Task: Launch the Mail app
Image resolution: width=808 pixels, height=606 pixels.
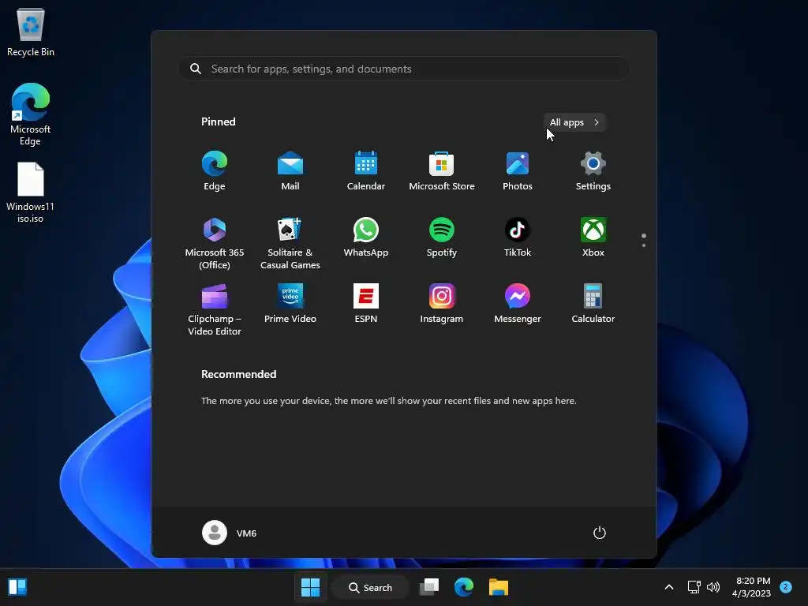Action: coord(290,170)
